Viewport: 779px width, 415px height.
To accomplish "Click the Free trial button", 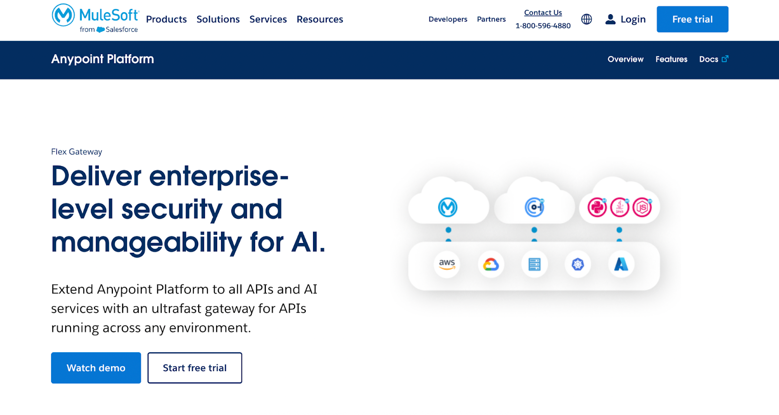I will coord(692,19).
